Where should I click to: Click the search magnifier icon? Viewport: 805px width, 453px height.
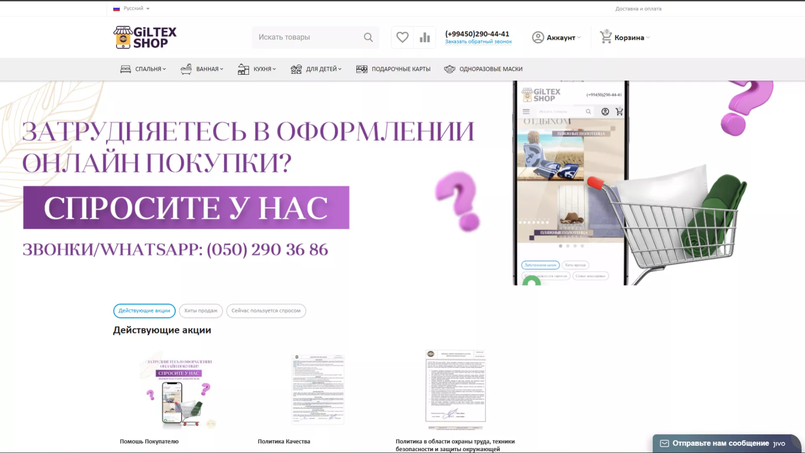coord(368,37)
